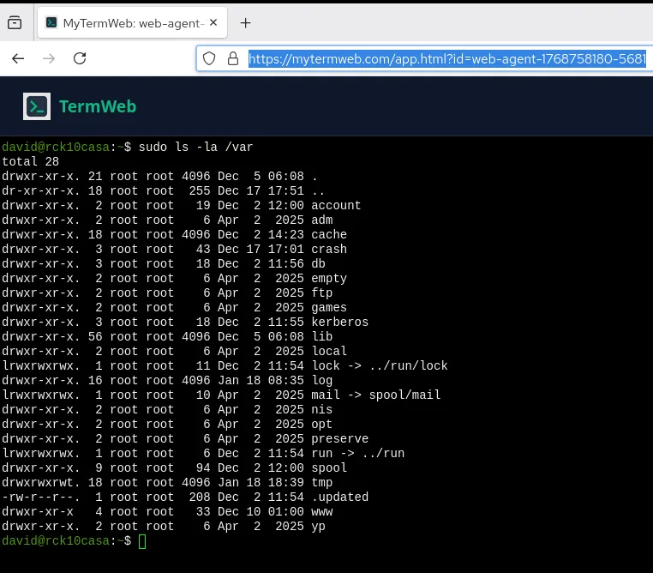Click the 'Jan 18 08:35' date of log
Viewport: 653px width, 573px height.
[261, 381]
